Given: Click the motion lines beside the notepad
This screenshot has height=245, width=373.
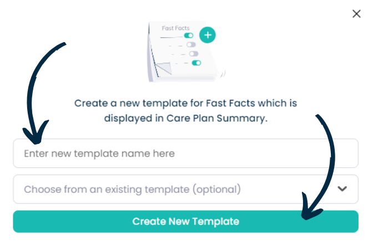Looking at the screenshot, I should [223, 74].
